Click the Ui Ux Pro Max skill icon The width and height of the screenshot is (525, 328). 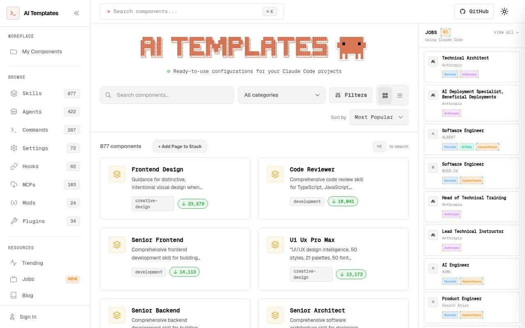[x=275, y=245]
